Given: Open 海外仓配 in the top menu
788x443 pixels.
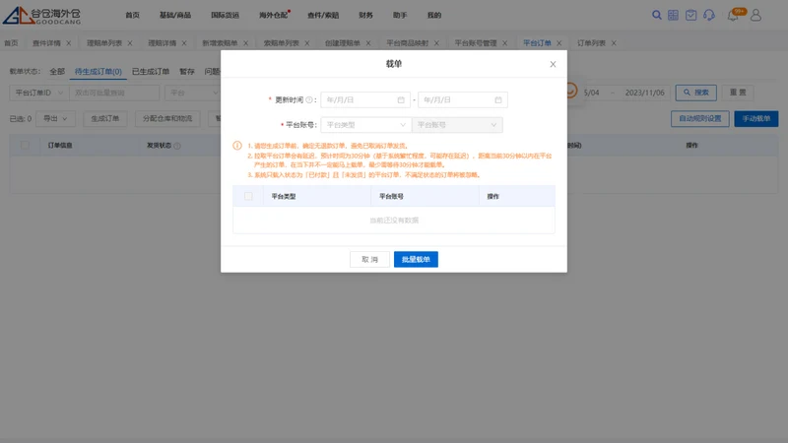Looking at the screenshot, I should (273, 15).
